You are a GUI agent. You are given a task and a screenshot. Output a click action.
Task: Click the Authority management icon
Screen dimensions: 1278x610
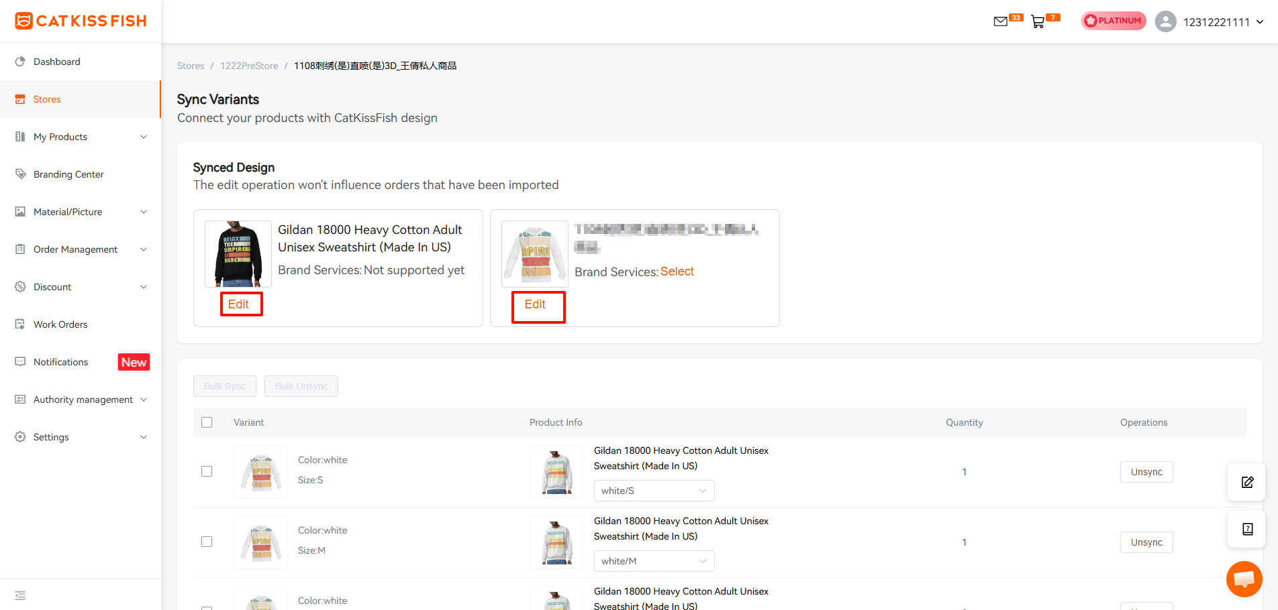click(20, 400)
